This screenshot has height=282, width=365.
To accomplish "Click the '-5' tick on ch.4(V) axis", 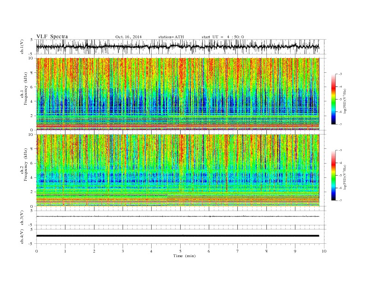I will [x=31, y=244].
